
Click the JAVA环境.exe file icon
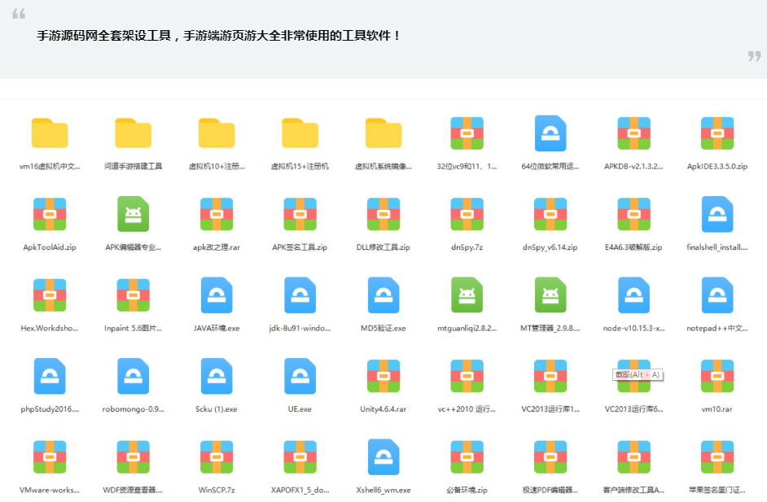click(217, 295)
